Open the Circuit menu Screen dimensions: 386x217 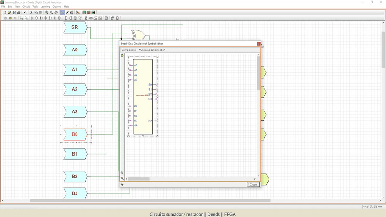tap(26, 7)
